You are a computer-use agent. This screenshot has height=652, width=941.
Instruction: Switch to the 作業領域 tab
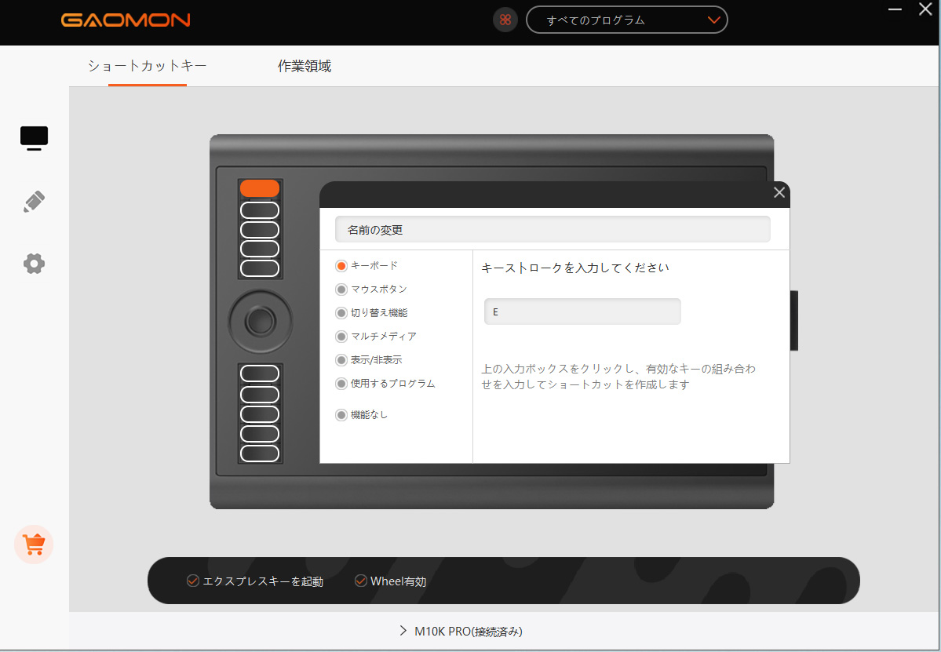click(x=305, y=67)
